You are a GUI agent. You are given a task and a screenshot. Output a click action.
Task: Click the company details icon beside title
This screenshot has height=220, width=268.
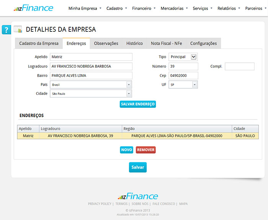[x=18, y=29]
